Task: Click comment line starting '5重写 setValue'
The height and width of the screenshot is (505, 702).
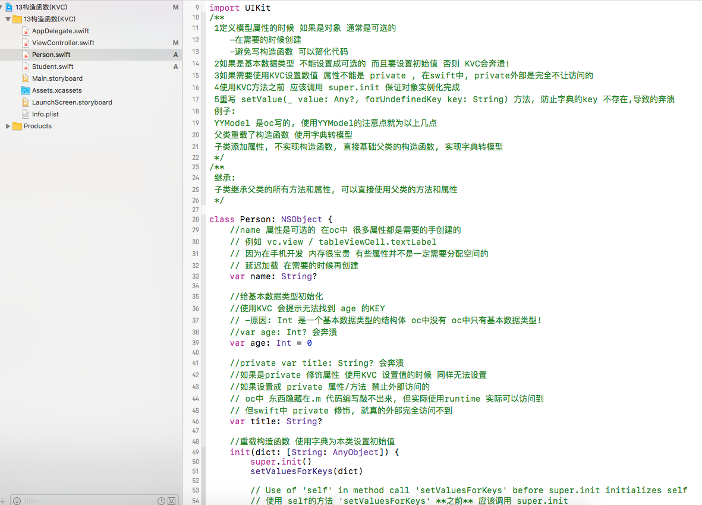Action: click(x=444, y=99)
